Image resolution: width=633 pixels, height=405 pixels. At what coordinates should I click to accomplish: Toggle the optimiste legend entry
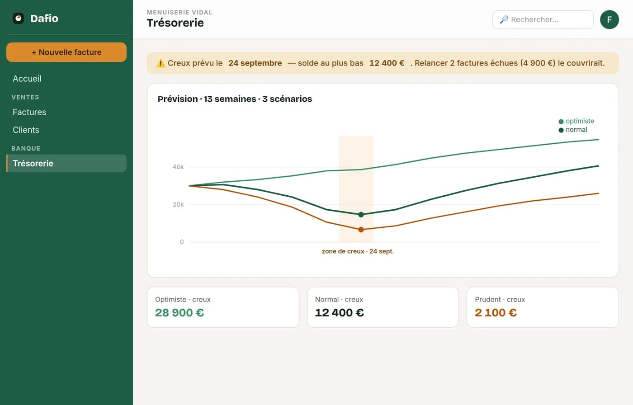[576, 121]
